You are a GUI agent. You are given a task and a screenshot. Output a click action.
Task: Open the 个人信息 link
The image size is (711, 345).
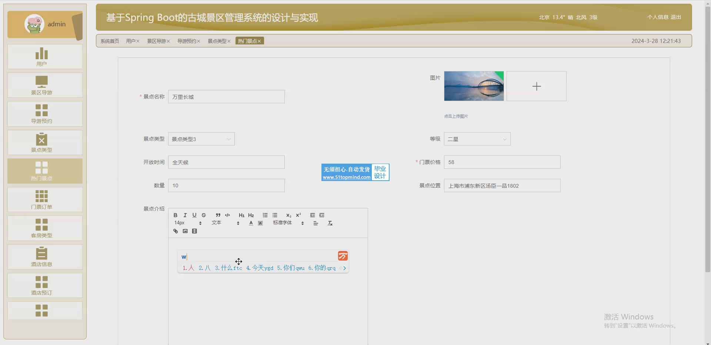pyautogui.click(x=658, y=17)
